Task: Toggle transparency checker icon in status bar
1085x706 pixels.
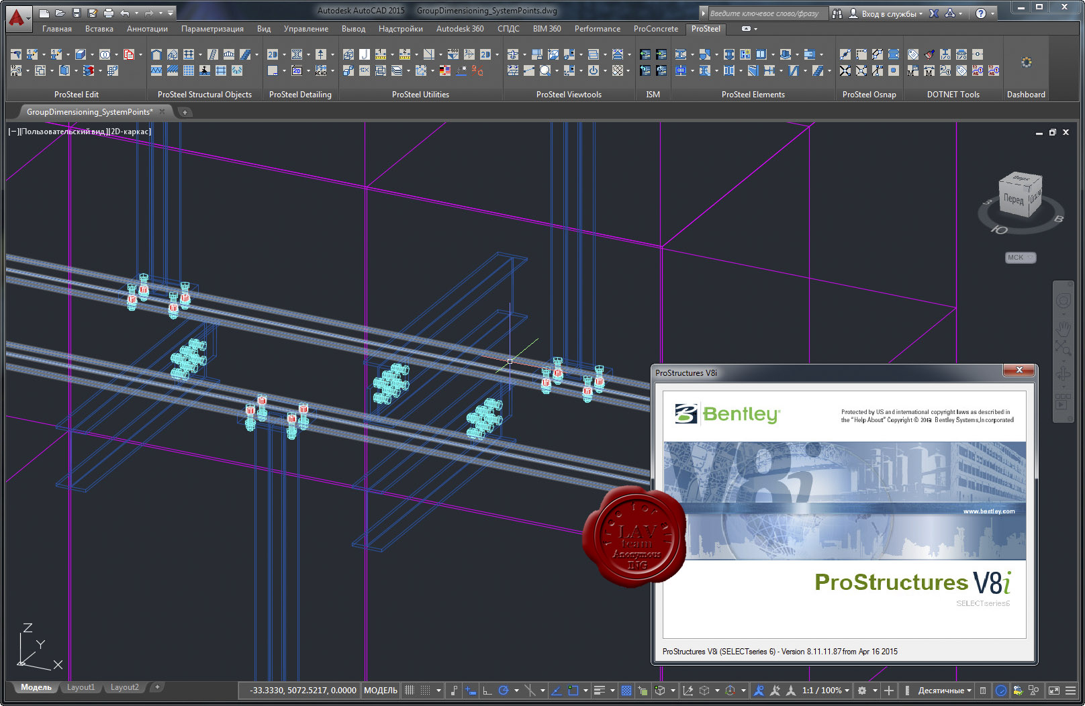Action: (x=626, y=690)
